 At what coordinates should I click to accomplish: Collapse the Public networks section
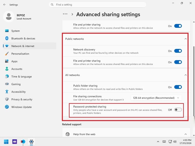186,39
